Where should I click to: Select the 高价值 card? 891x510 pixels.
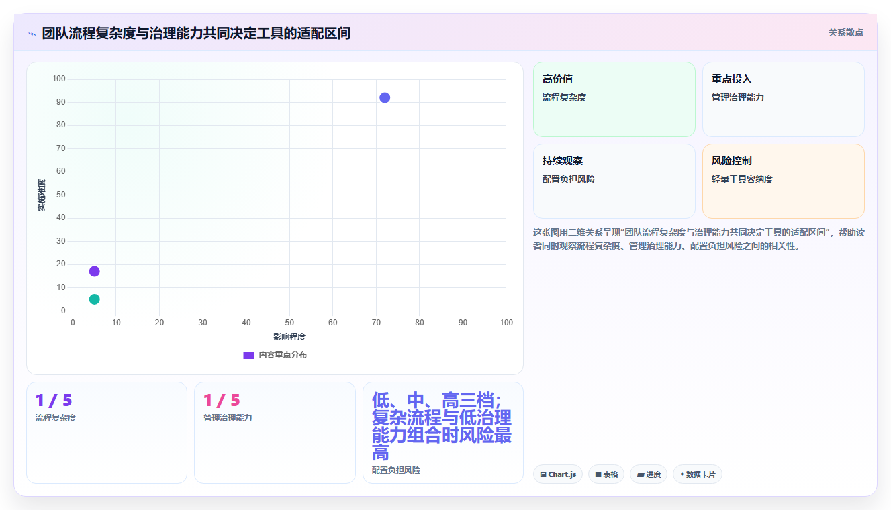tap(614, 99)
